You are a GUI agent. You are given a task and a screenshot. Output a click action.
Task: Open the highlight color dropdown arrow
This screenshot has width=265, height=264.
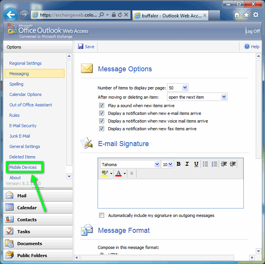coord(111,173)
